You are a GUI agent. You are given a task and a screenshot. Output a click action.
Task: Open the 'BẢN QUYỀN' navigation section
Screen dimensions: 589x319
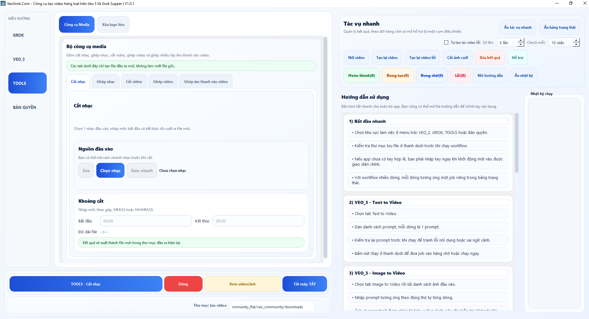point(24,107)
